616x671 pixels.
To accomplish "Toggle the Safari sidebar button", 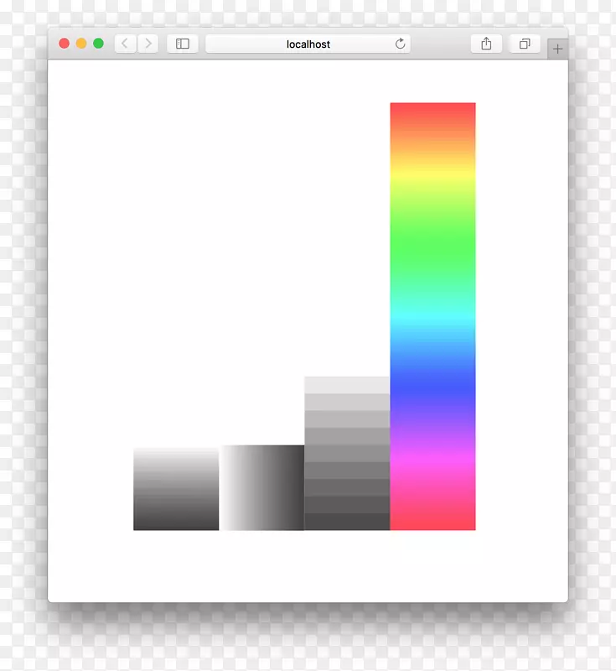I will click(x=182, y=44).
